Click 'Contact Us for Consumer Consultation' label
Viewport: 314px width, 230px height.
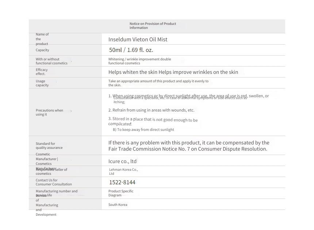pos(54,182)
